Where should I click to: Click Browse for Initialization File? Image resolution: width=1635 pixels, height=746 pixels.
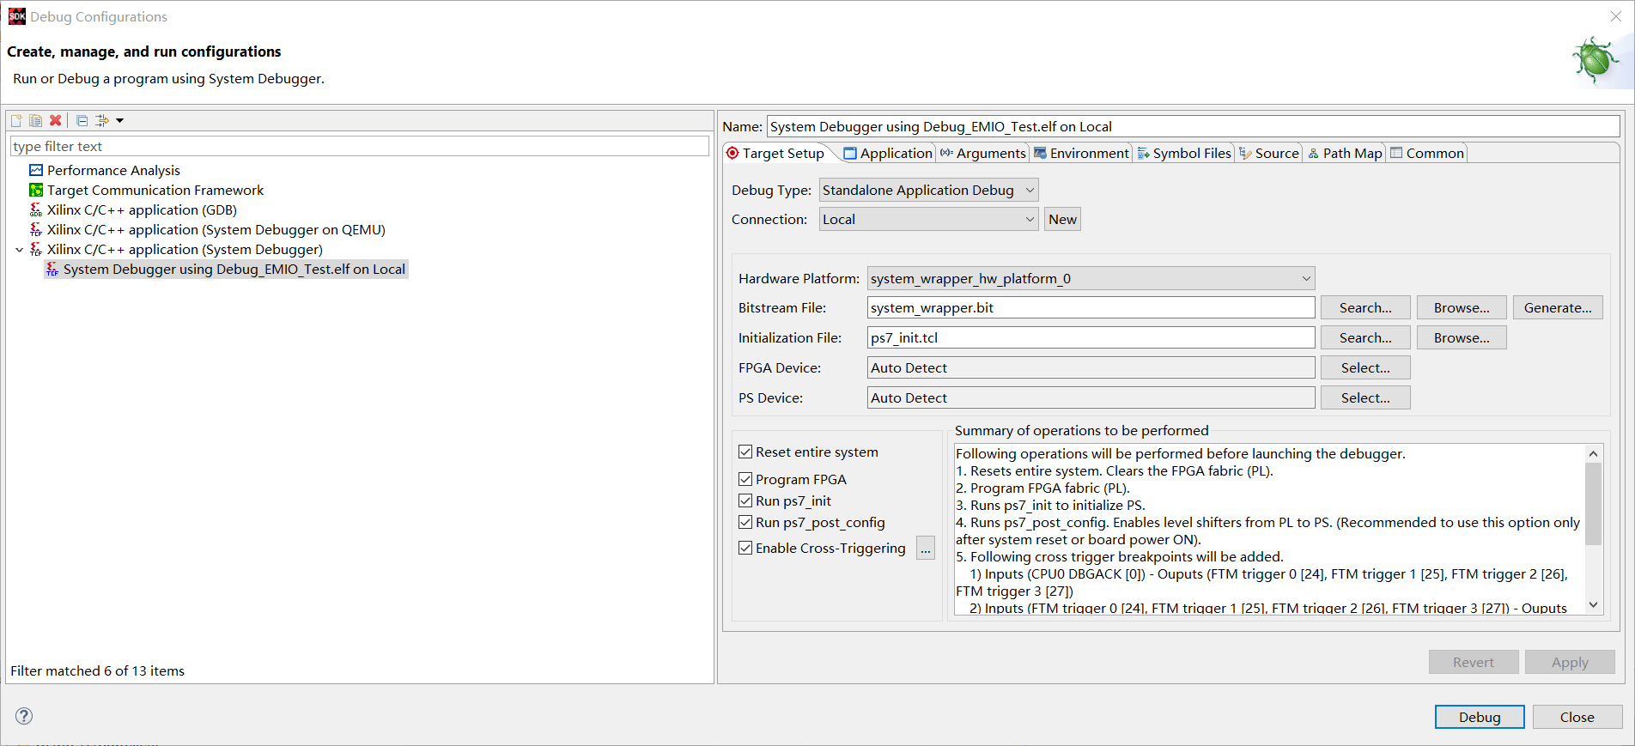coord(1462,337)
